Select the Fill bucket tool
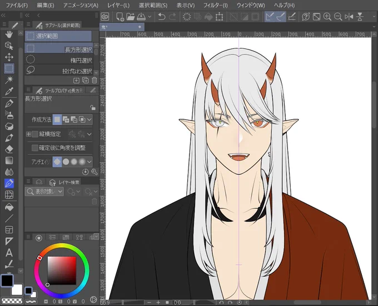The width and height of the screenshot is (378, 306). click(9, 207)
